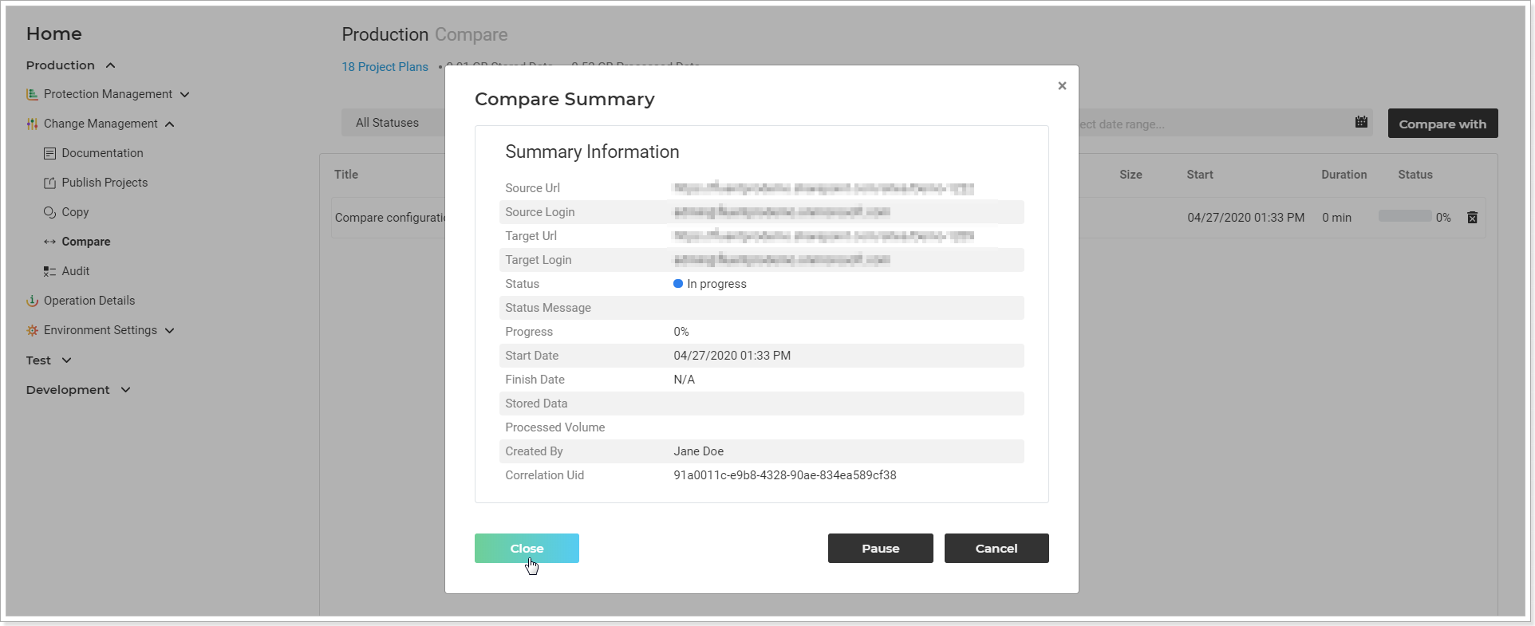1535x626 pixels.
Task: Open Publish Projects in the sidebar
Action: 105,183
